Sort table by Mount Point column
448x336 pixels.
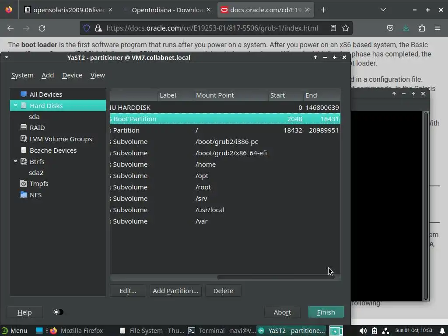pyautogui.click(x=231, y=95)
